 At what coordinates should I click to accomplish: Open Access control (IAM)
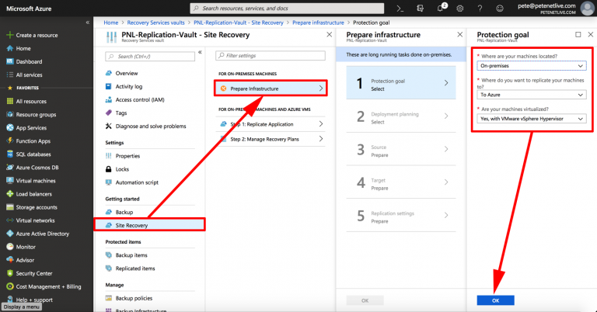tap(140, 99)
